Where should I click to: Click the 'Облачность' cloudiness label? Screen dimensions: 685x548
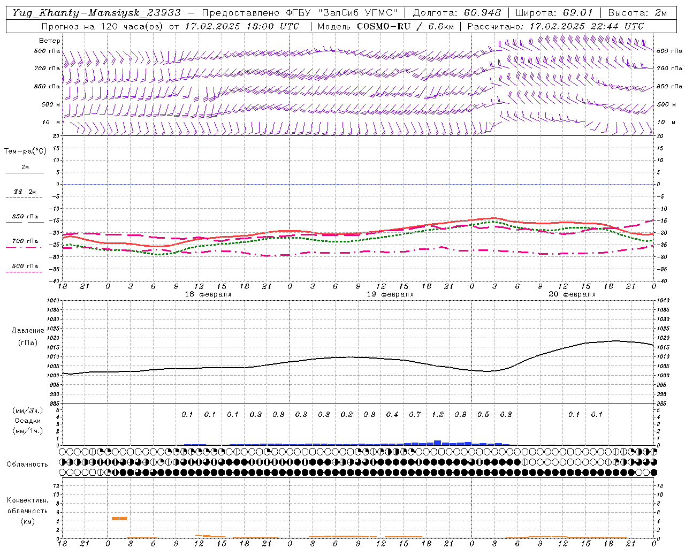tap(27, 465)
